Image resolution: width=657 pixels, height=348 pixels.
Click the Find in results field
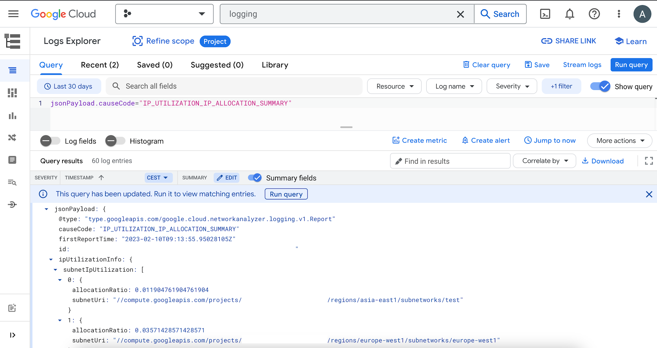pos(450,161)
